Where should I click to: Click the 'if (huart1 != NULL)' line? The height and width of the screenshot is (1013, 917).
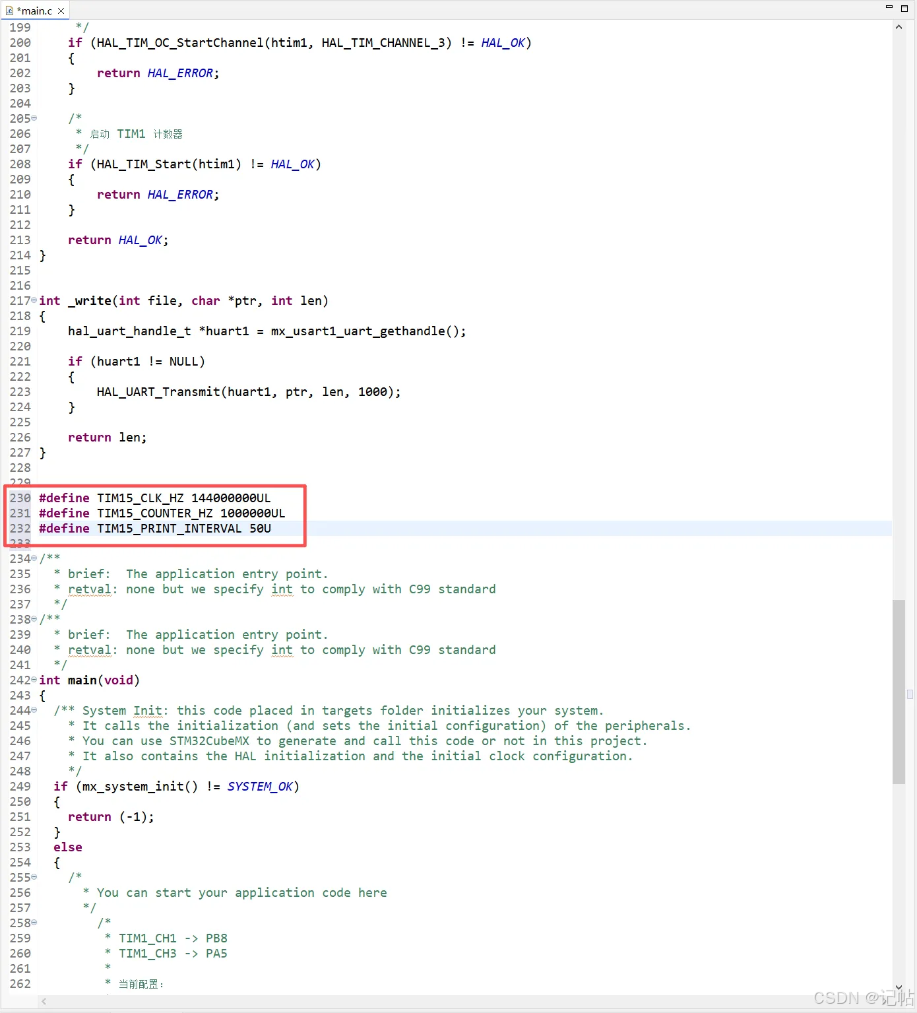137,361
